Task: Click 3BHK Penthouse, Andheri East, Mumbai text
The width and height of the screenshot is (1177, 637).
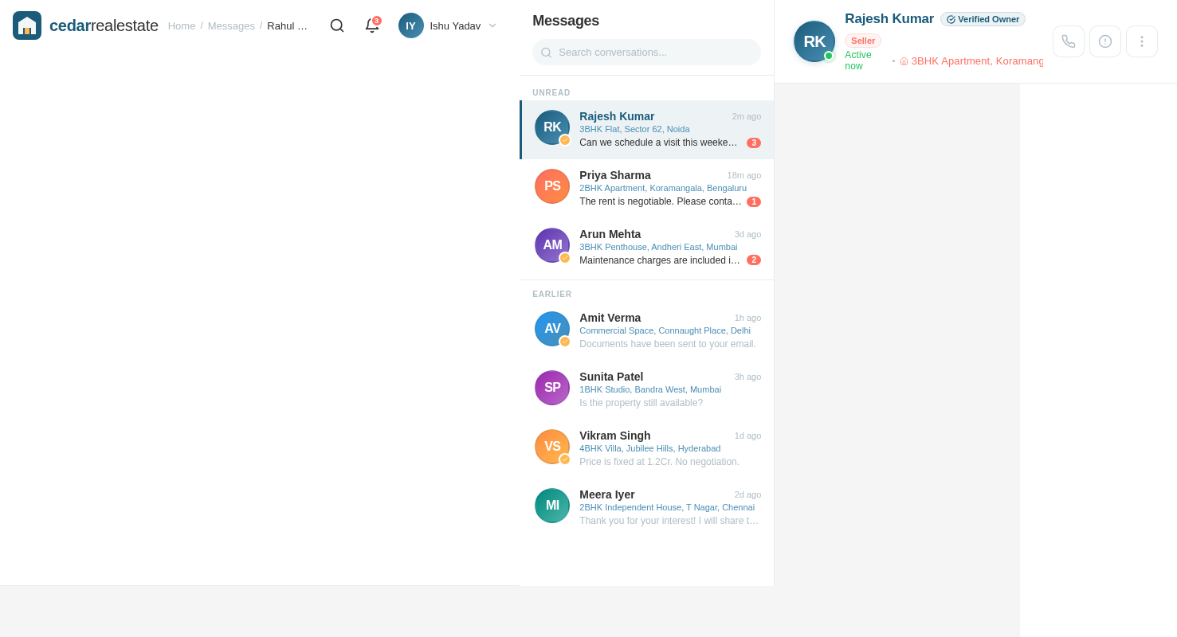Action: pyautogui.click(x=658, y=247)
